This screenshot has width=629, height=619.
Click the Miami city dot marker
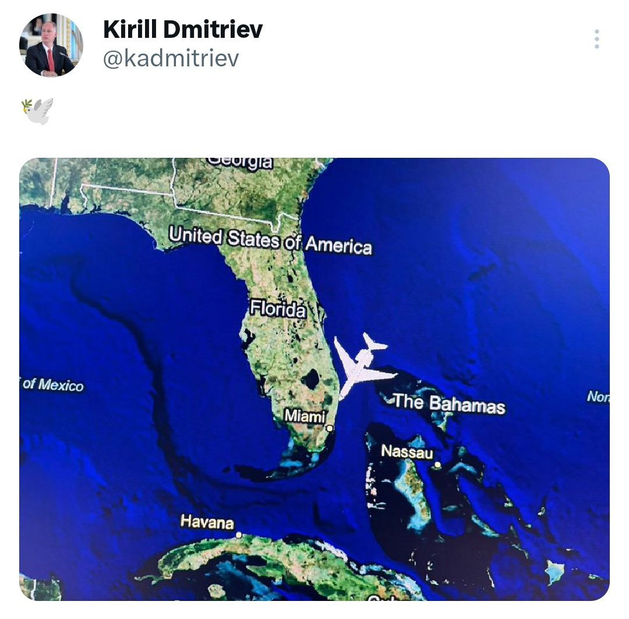[329, 428]
